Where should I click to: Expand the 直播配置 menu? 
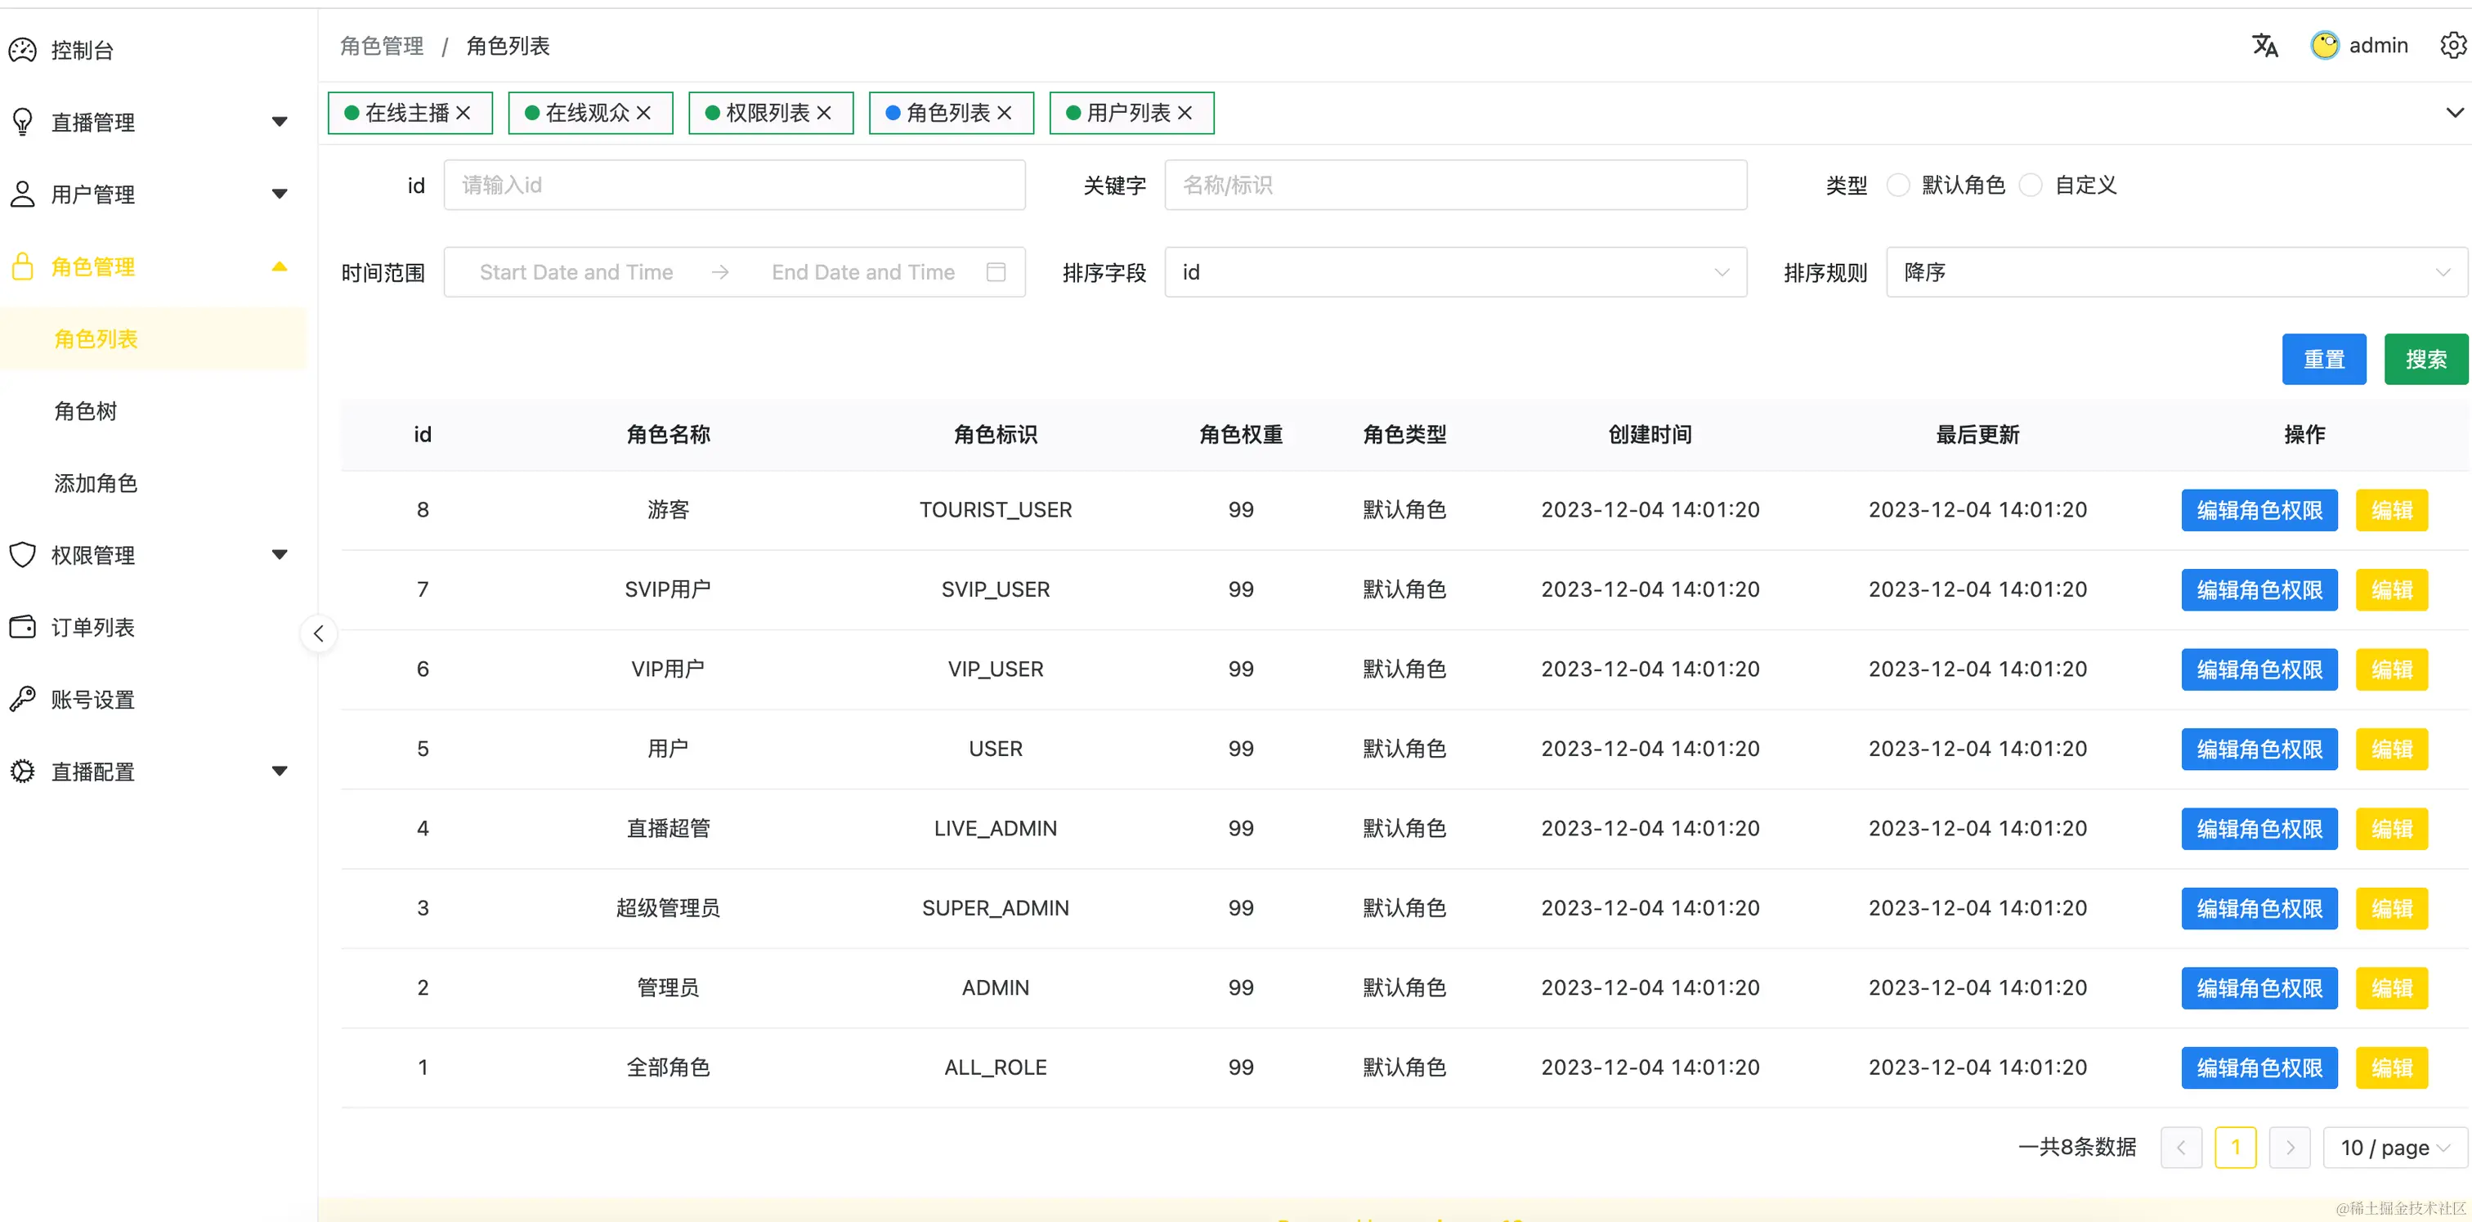(280, 770)
